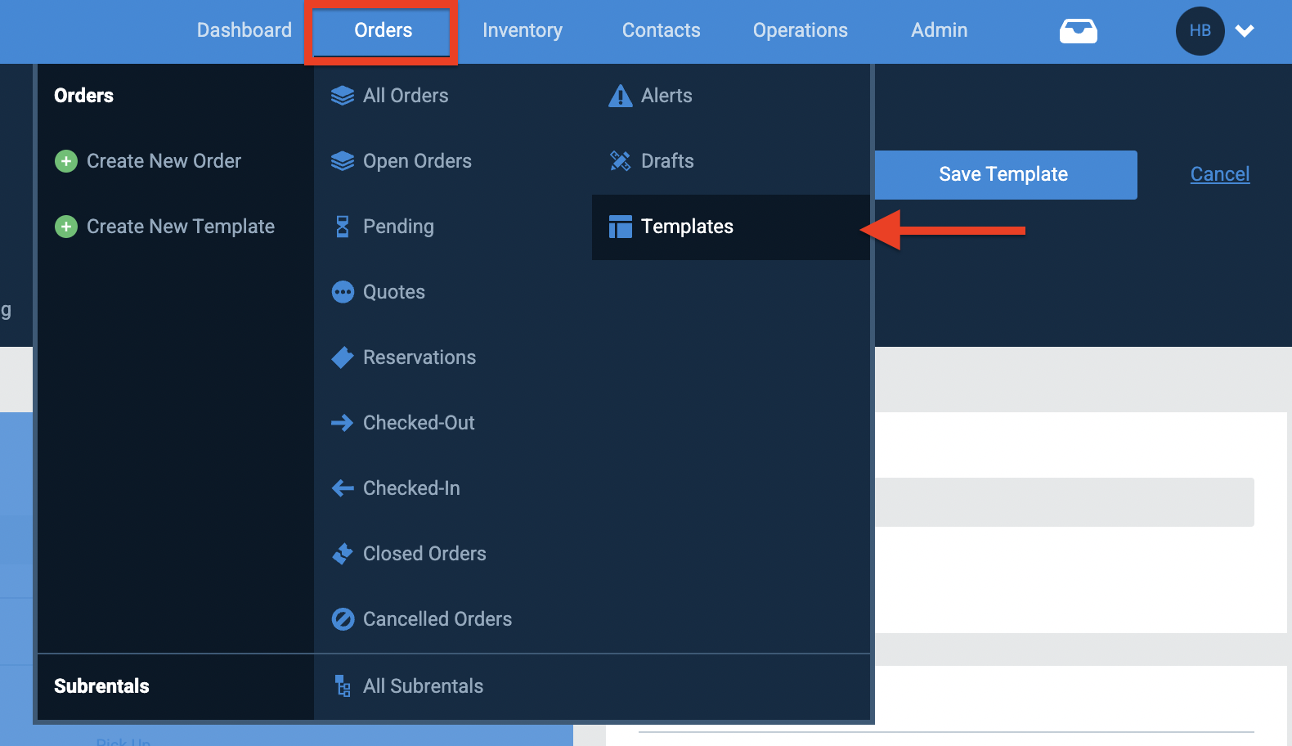Click the HB user avatar

[x=1200, y=31]
